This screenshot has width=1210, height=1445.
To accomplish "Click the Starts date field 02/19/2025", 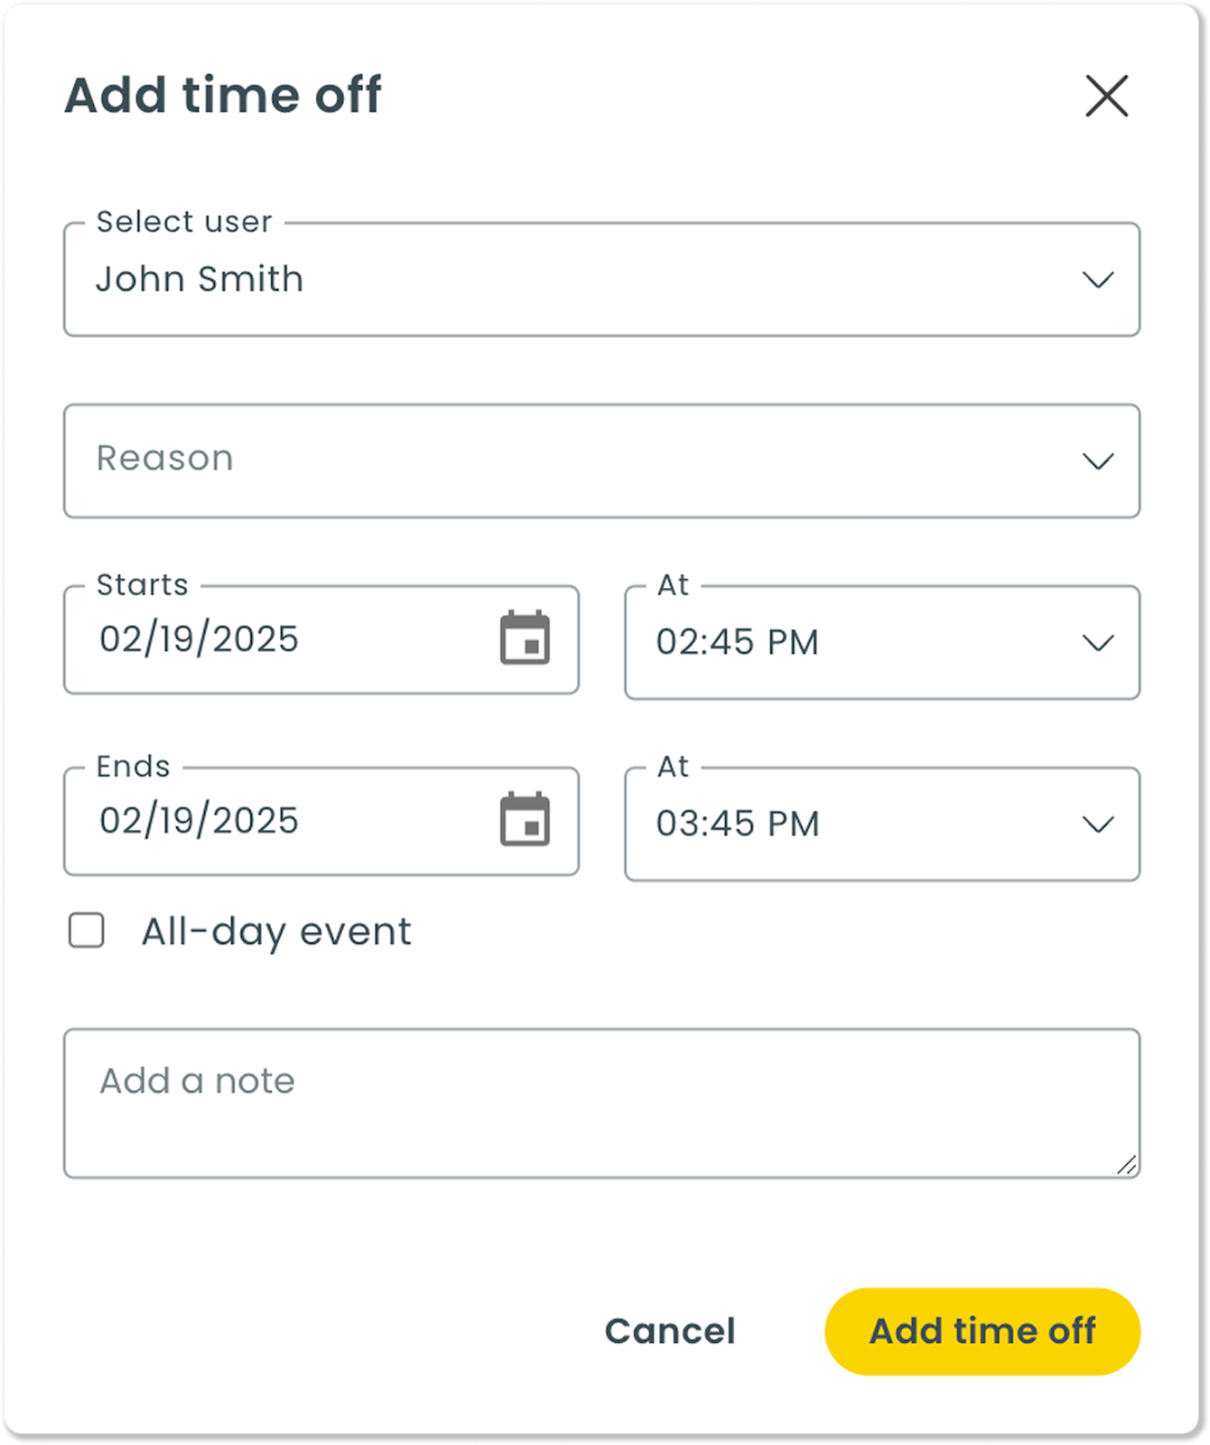I will coord(321,639).
